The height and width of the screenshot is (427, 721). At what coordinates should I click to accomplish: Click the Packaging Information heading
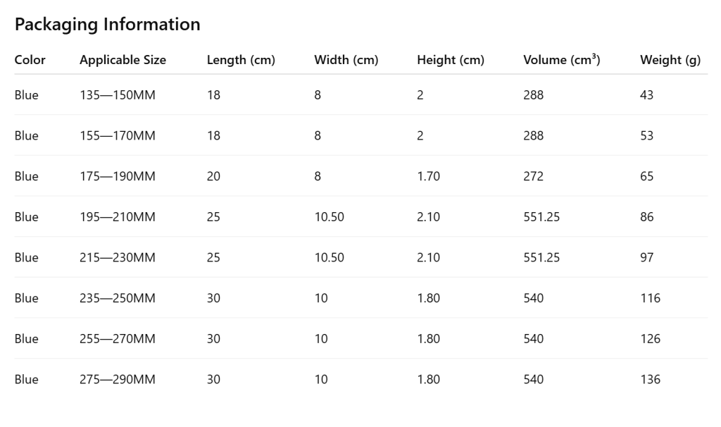108,25
